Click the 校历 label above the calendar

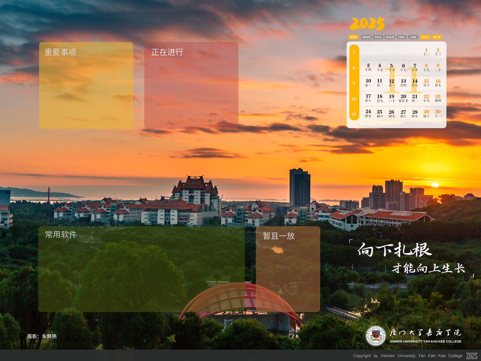click(x=354, y=37)
